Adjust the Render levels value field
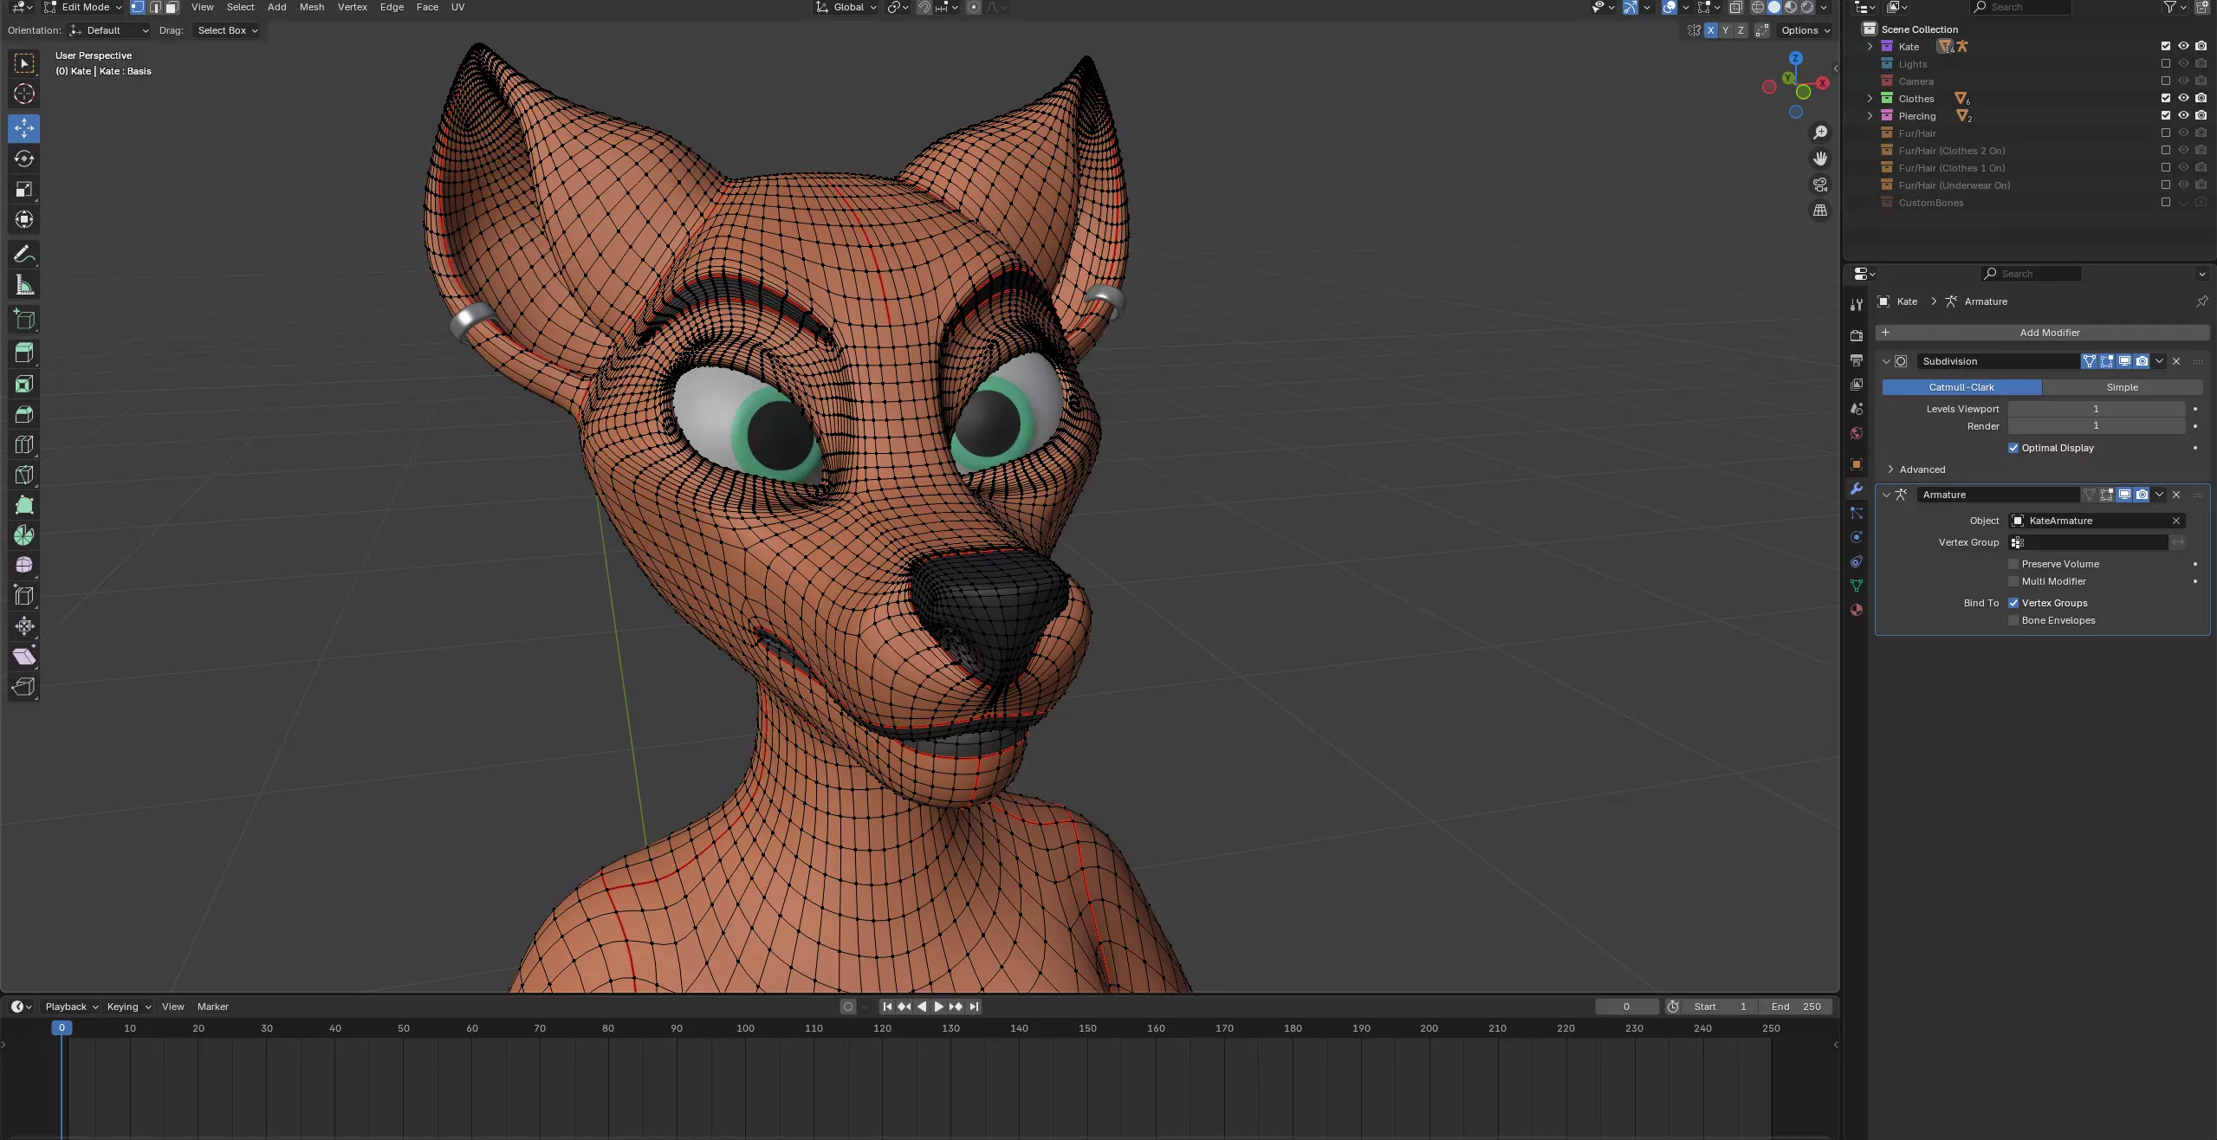 pyautogui.click(x=2097, y=426)
